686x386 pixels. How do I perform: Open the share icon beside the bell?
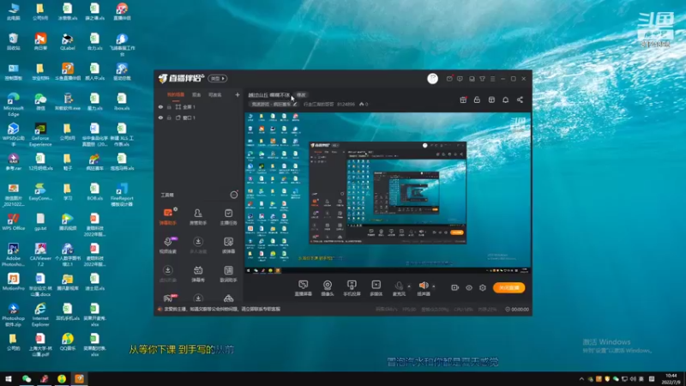coord(520,100)
